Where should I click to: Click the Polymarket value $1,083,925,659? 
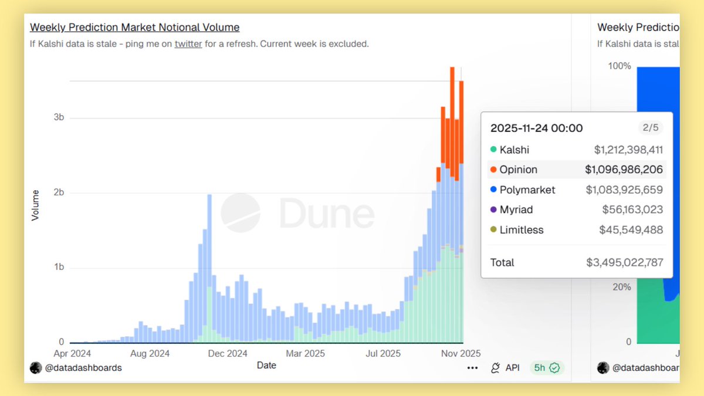tap(624, 190)
